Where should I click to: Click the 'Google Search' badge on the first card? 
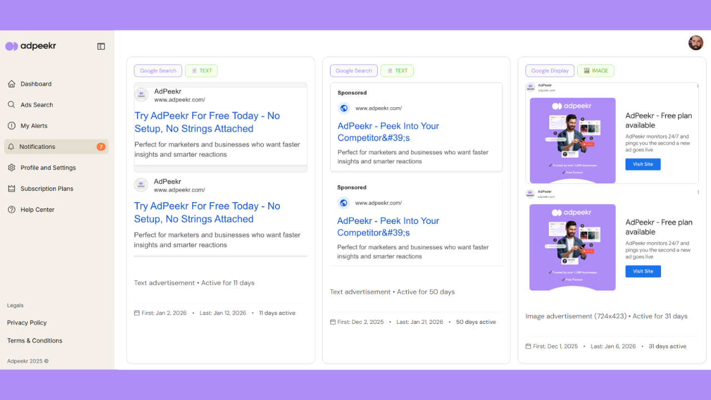(158, 71)
